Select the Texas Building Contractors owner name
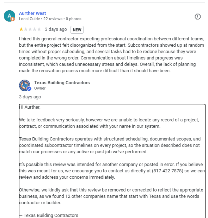 tap(62, 82)
